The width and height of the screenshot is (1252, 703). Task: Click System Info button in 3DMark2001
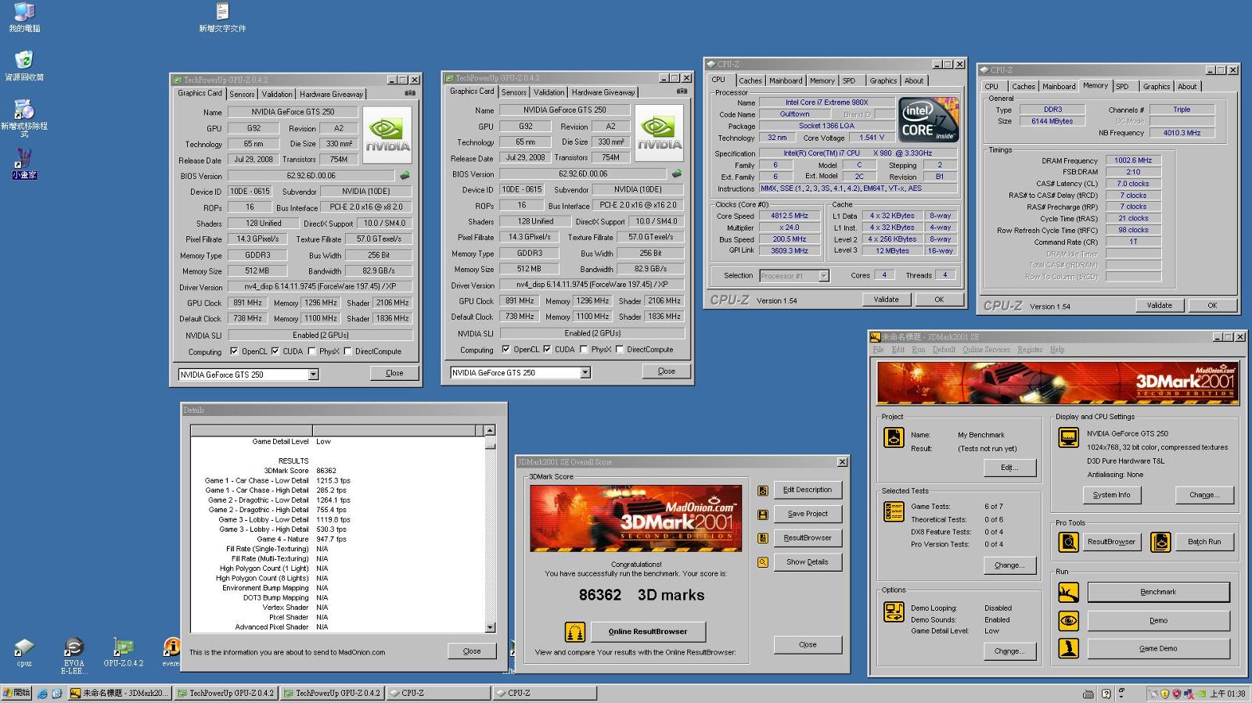1111,495
